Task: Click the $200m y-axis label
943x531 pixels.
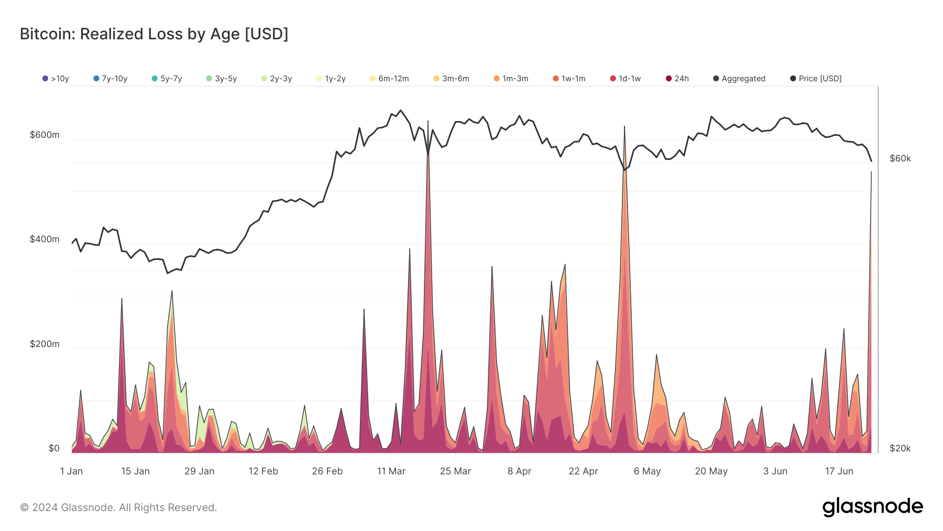Action: click(x=45, y=344)
